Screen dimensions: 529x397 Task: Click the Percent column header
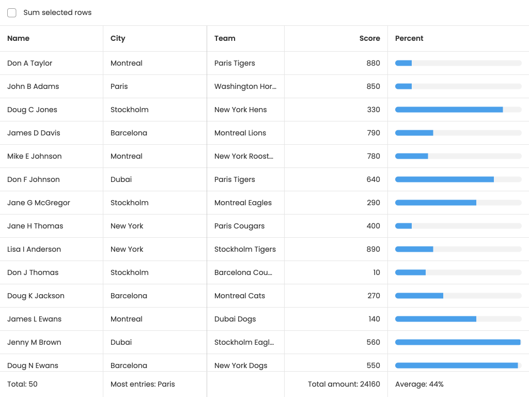click(x=409, y=38)
